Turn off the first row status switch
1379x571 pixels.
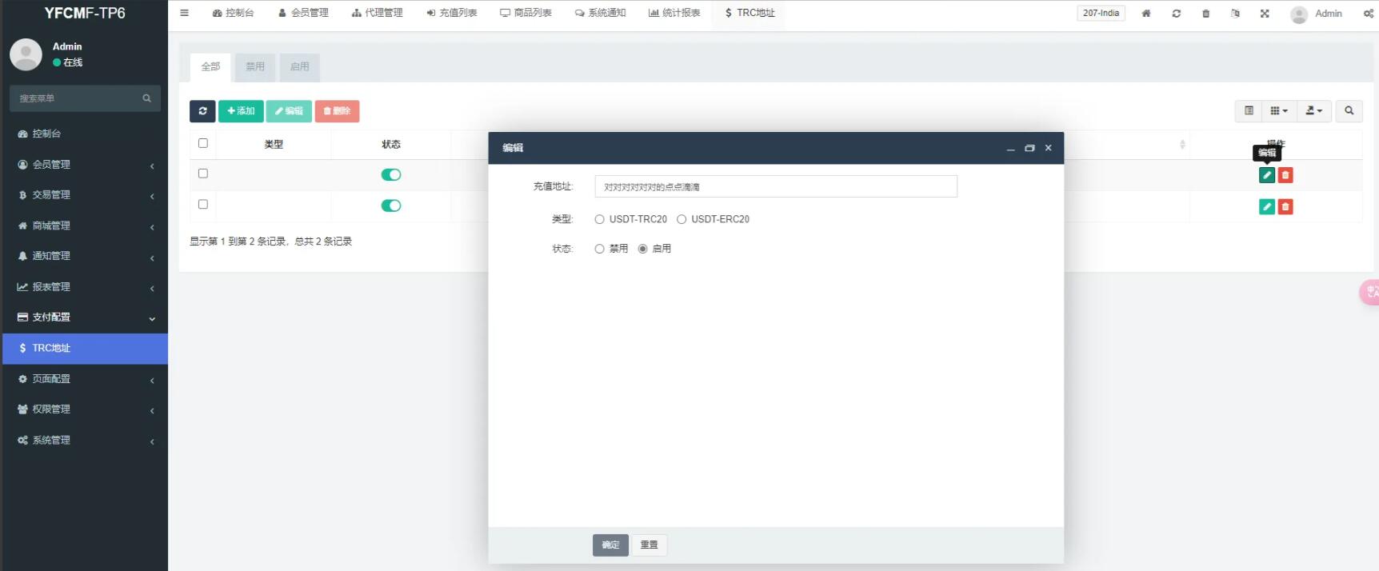tap(391, 175)
